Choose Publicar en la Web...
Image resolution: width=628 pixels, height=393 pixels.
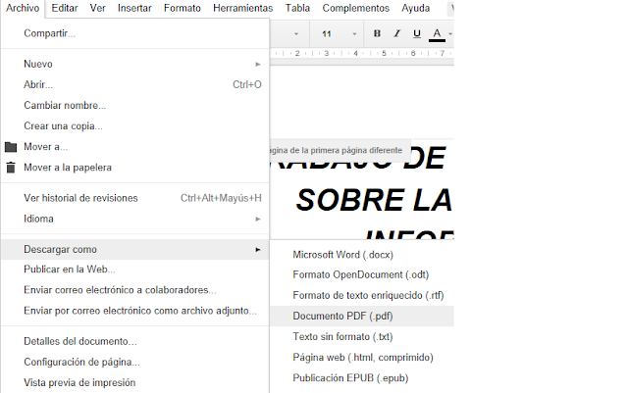coord(135,270)
